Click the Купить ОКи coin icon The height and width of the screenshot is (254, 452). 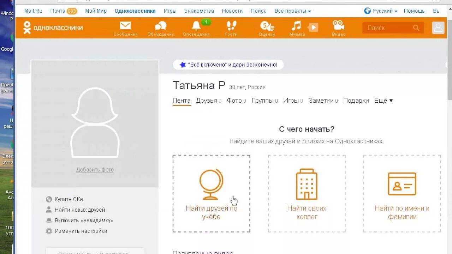pyautogui.click(x=49, y=199)
